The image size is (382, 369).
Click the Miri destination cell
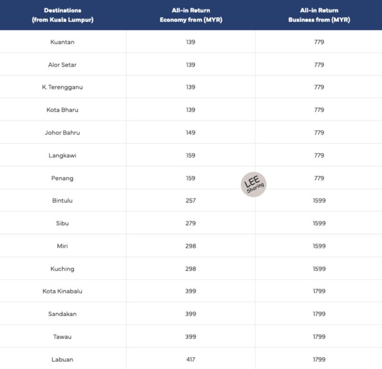(63, 246)
